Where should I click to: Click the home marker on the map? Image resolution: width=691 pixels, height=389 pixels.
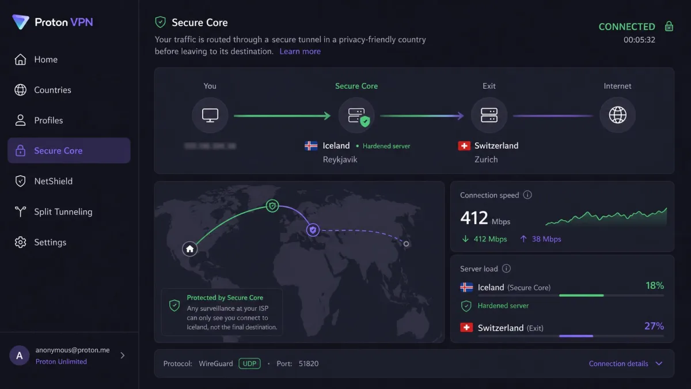(x=189, y=249)
